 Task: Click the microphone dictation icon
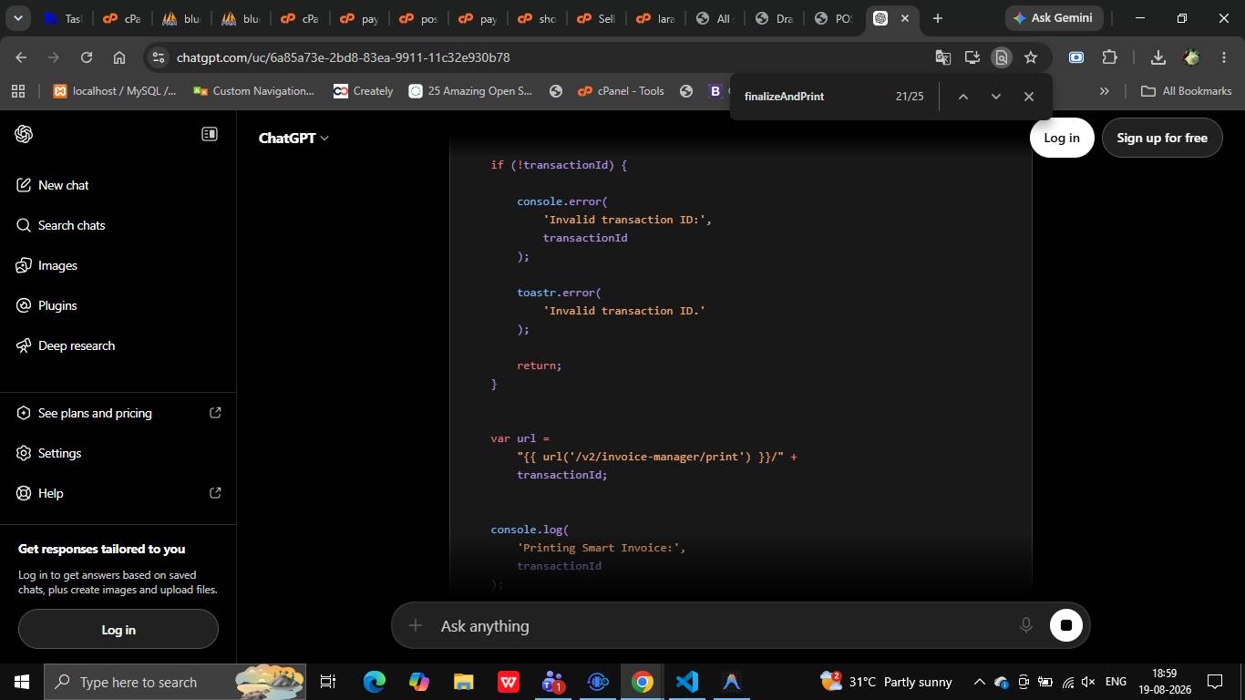click(1025, 625)
